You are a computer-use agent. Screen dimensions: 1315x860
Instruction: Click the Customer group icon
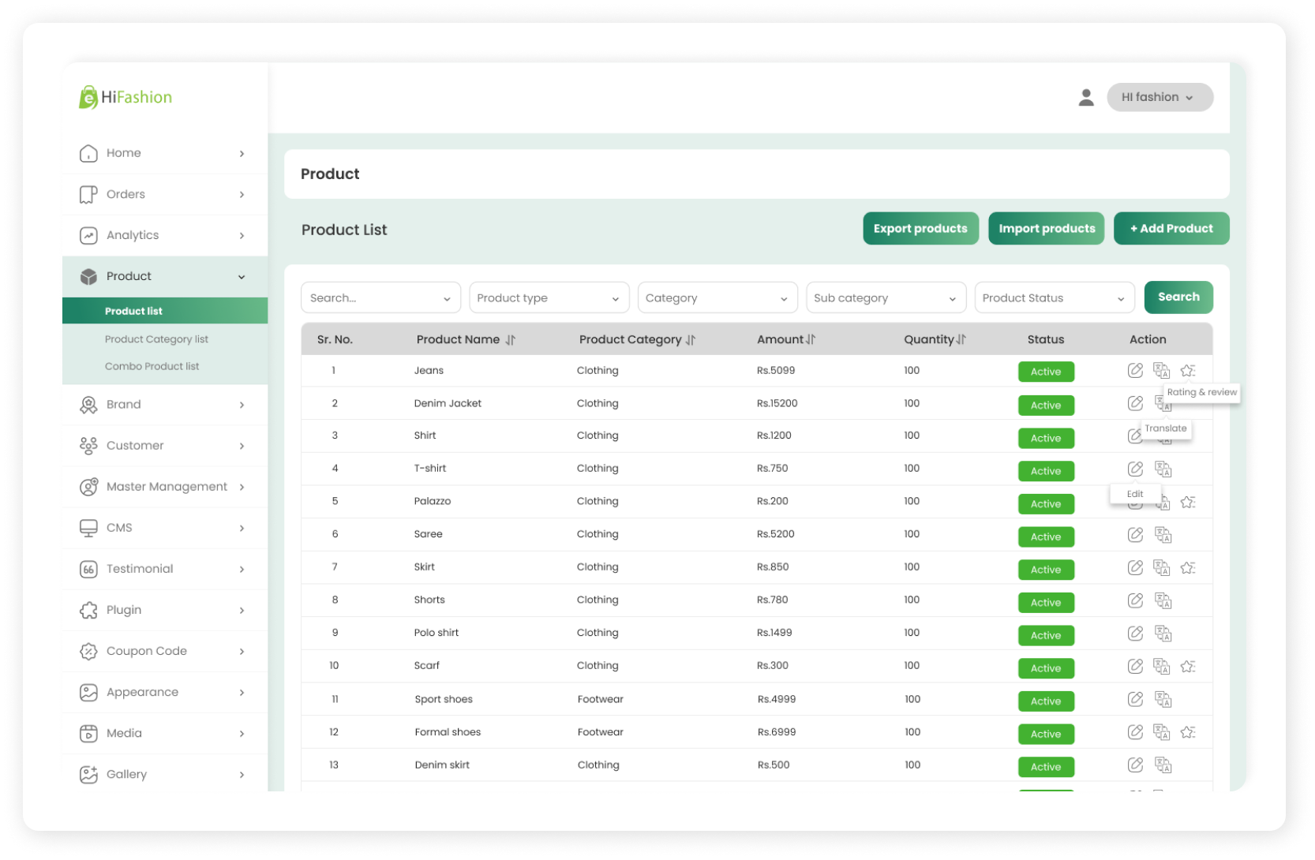tap(88, 446)
